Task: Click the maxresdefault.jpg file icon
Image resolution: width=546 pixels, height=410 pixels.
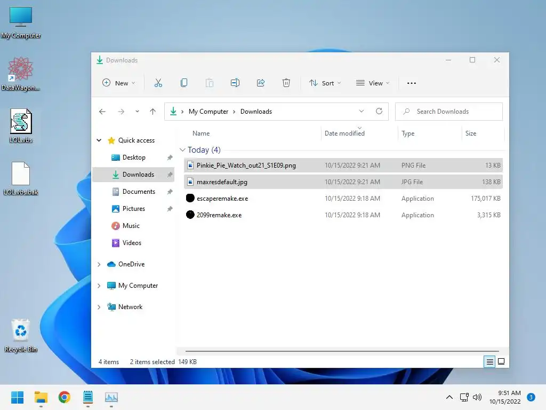Action: click(x=190, y=182)
